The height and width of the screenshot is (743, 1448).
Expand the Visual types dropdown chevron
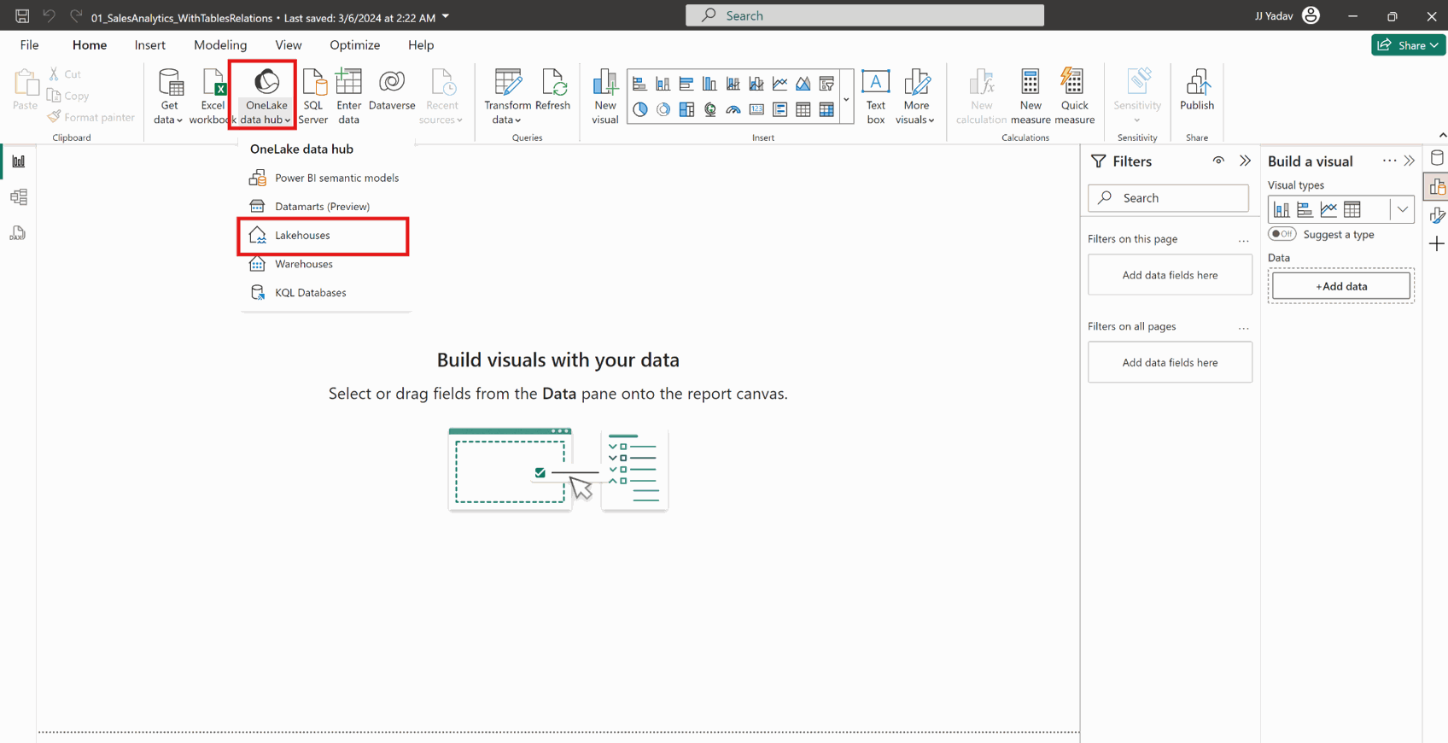pyautogui.click(x=1402, y=209)
